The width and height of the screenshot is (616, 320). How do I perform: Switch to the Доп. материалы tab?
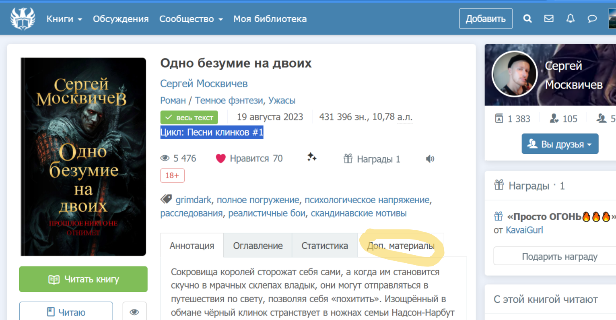click(401, 246)
